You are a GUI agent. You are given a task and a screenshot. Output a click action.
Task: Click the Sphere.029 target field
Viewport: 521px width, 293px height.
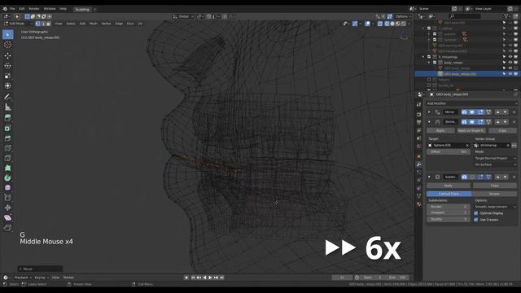click(449, 146)
